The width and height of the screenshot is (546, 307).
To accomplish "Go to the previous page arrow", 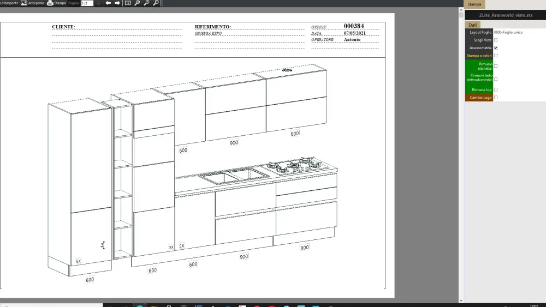I will (x=108, y=3).
